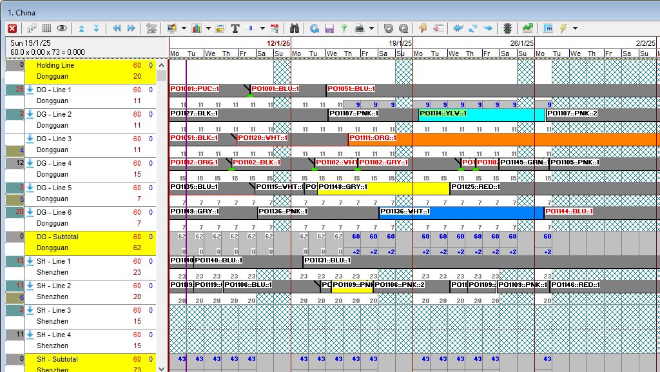The width and height of the screenshot is (660, 372).
Task: Click the blue double up-arrow icon
Action: [x=81, y=28]
